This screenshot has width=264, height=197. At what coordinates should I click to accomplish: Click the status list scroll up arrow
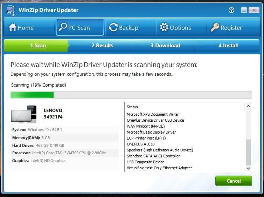(248, 106)
